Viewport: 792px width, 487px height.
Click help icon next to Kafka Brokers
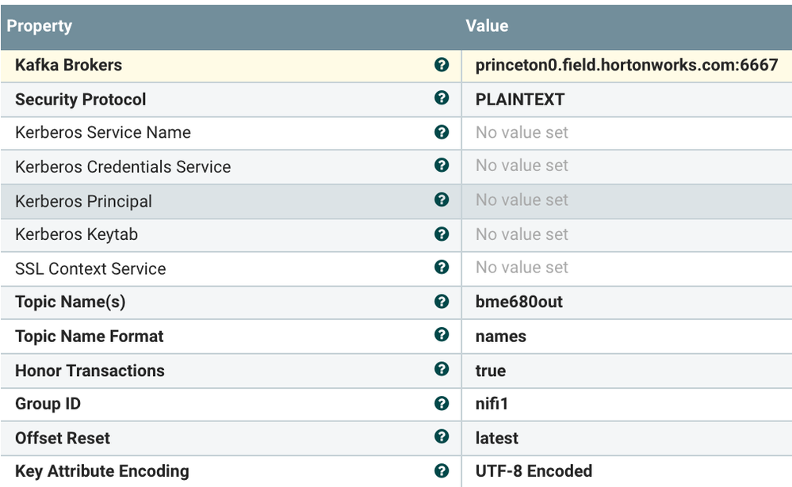(442, 65)
